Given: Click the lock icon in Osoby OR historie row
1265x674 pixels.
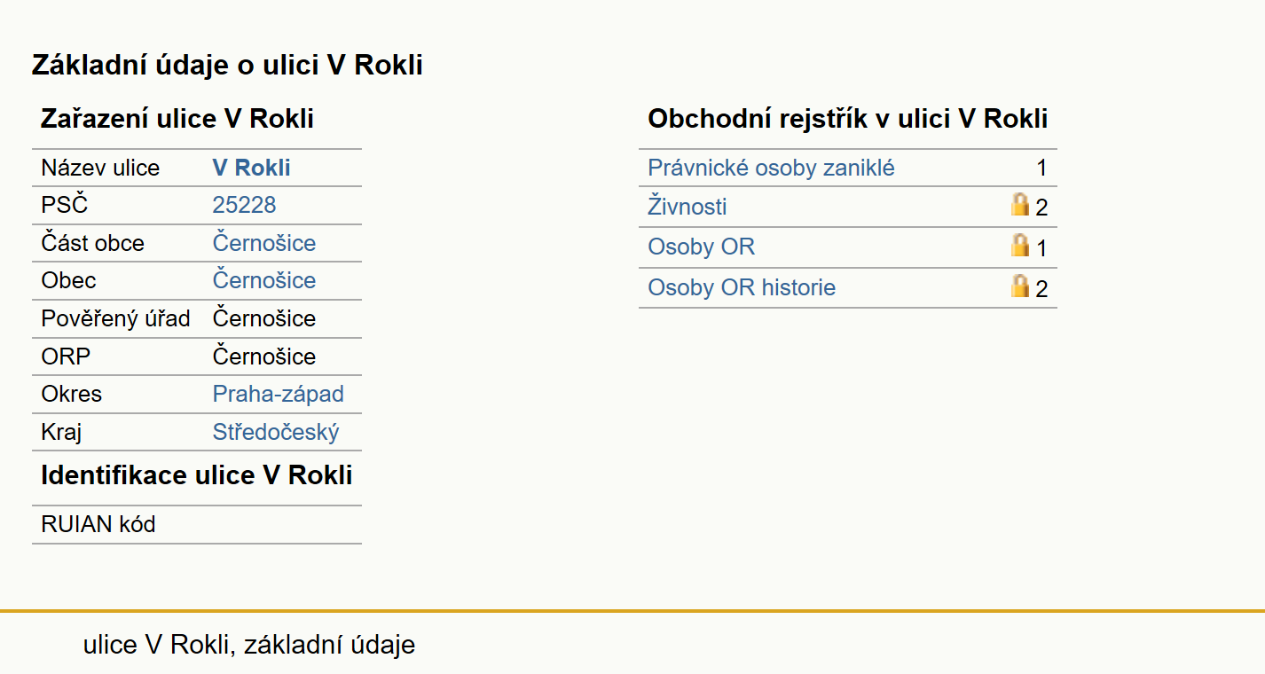Looking at the screenshot, I should [x=1020, y=286].
